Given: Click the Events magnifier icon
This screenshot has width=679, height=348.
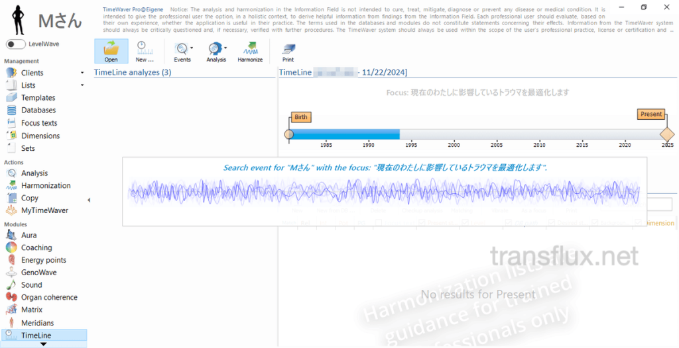Looking at the screenshot, I should click(x=182, y=48).
